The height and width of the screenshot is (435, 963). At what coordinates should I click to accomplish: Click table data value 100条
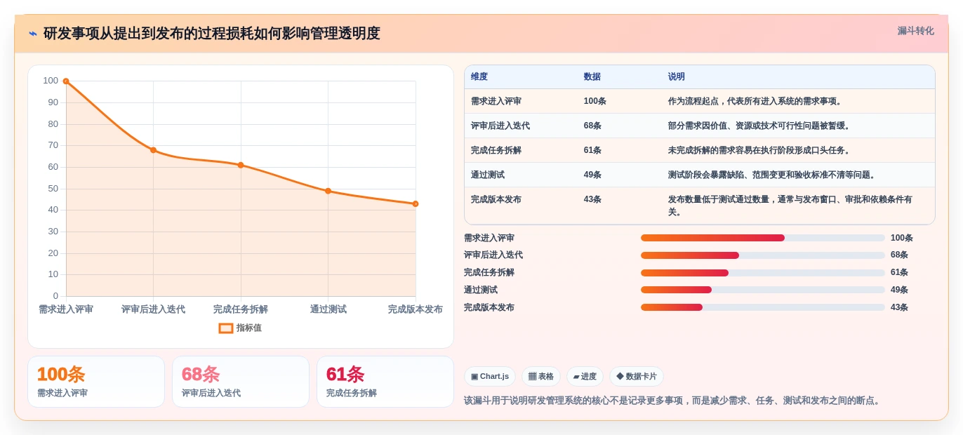[x=595, y=101]
